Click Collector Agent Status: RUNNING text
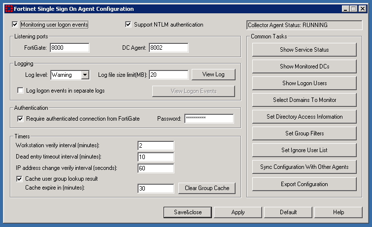This screenshot has width=372, height=227. click(x=288, y=25)
